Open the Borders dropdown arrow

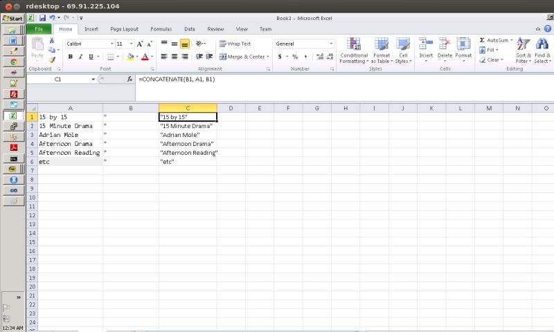click(118, 57)
